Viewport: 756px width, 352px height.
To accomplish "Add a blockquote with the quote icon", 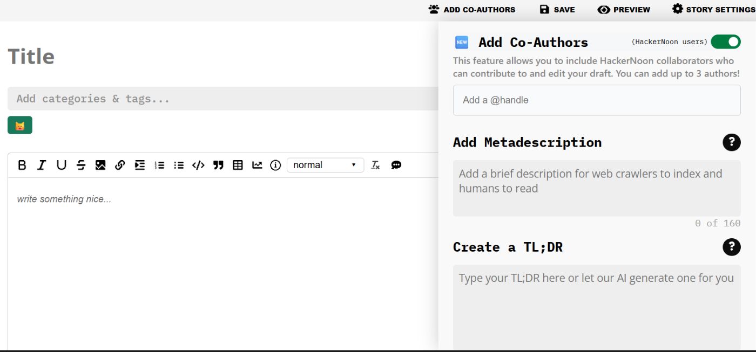I will [218, 165].
